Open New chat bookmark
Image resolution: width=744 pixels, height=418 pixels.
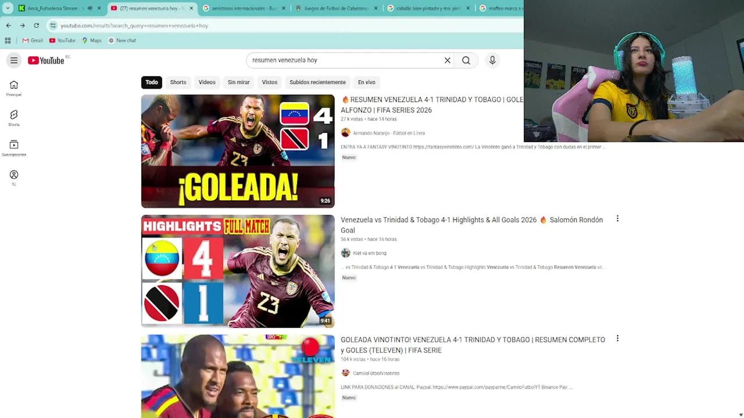point(122,41)
